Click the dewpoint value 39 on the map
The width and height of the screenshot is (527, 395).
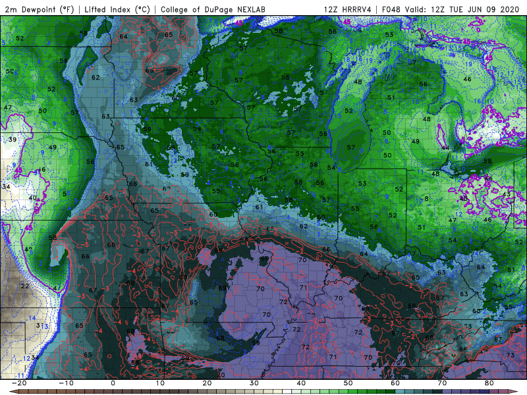(13, 140)
